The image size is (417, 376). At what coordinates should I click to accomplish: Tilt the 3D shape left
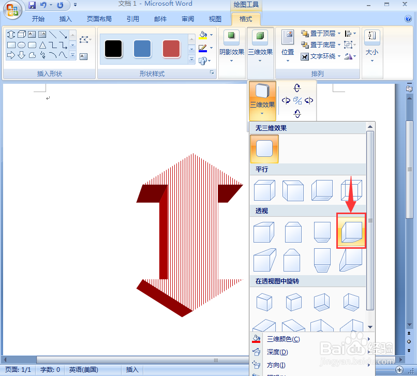click(286, 100)
